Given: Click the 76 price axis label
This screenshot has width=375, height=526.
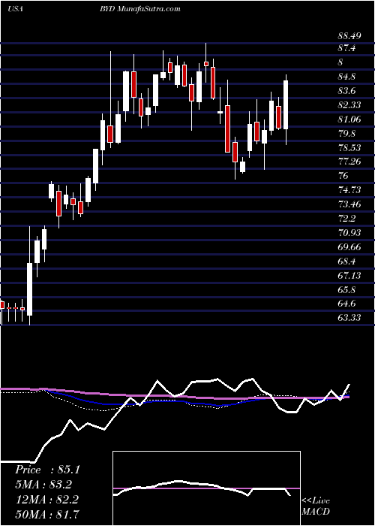Looking at the screenshot, I should click(x=343, y=176).
